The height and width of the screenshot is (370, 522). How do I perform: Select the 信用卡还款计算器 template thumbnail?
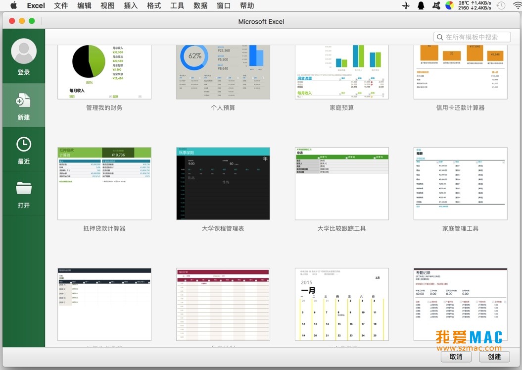coord(461,72)
